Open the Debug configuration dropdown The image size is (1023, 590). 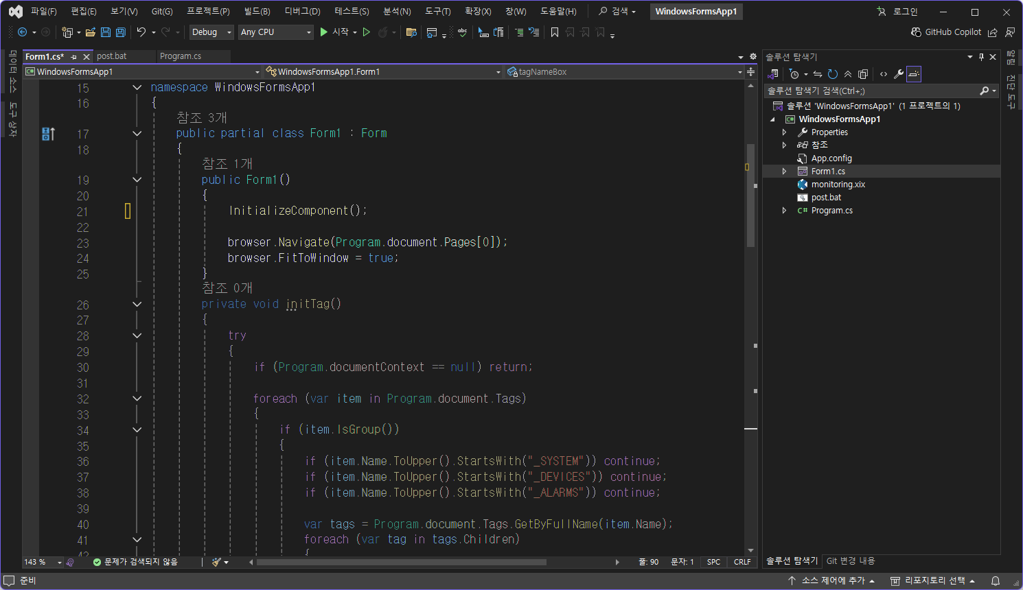click(x=211, y=32)
